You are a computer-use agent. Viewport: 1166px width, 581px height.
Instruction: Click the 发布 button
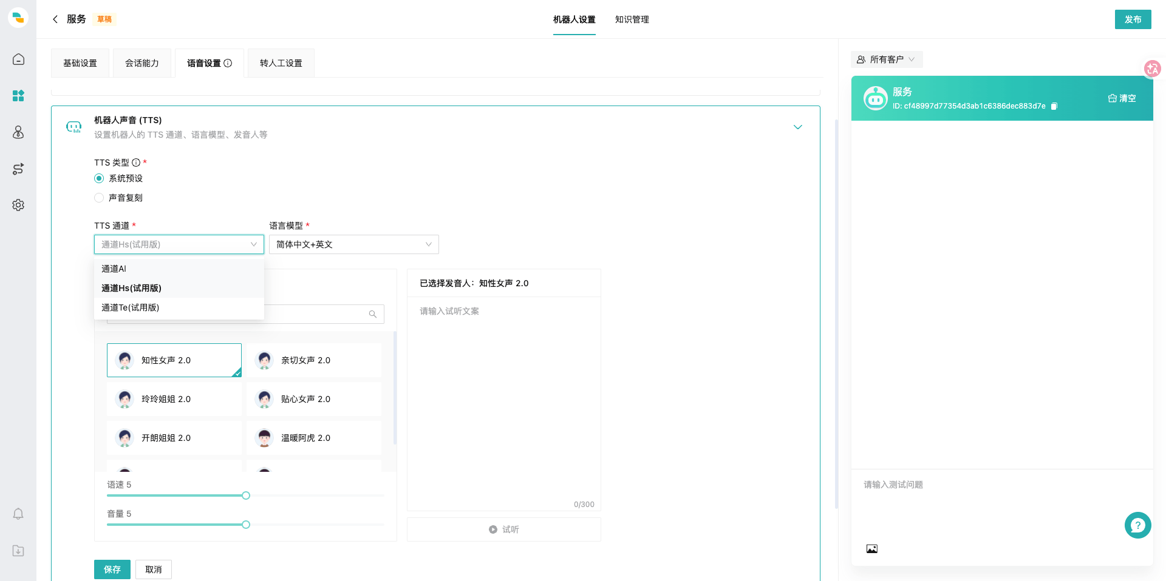[x=1133, y=19]
